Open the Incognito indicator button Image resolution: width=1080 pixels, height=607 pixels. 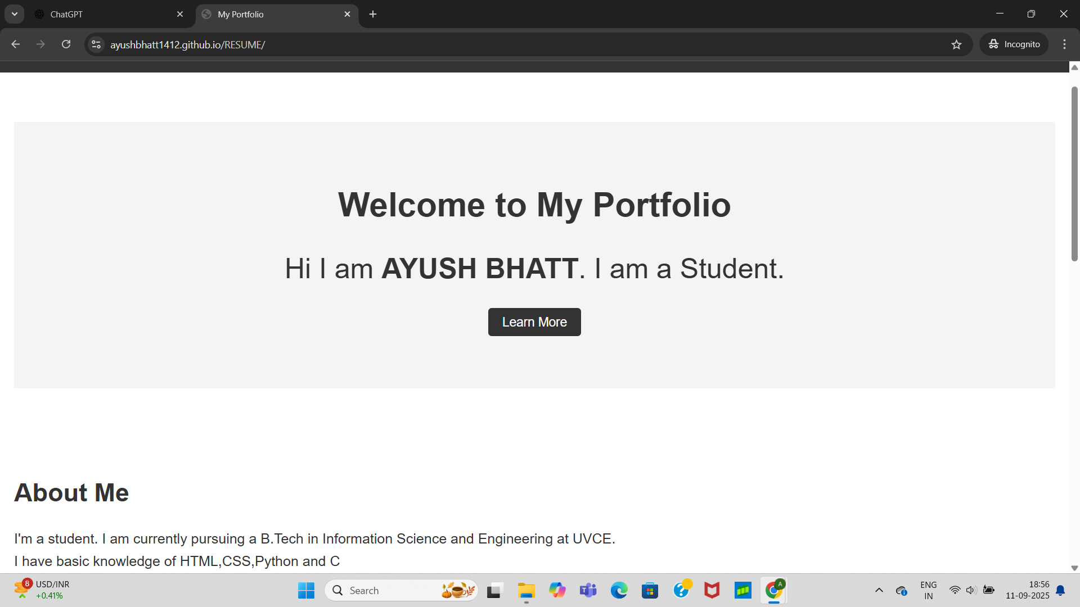pyautogui.click(x=1014, y=44)
